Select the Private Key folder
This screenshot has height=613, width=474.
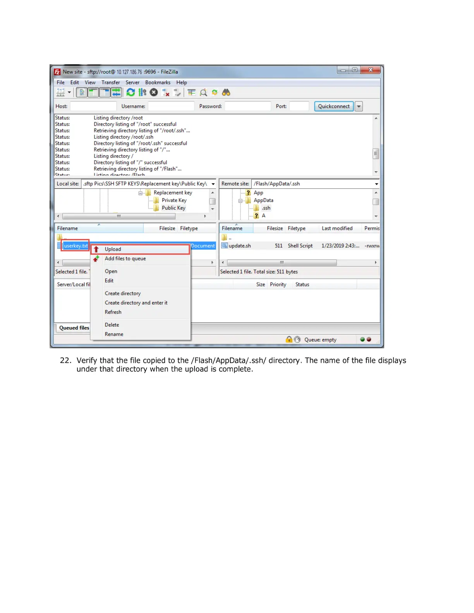click(x=174, y=200)
